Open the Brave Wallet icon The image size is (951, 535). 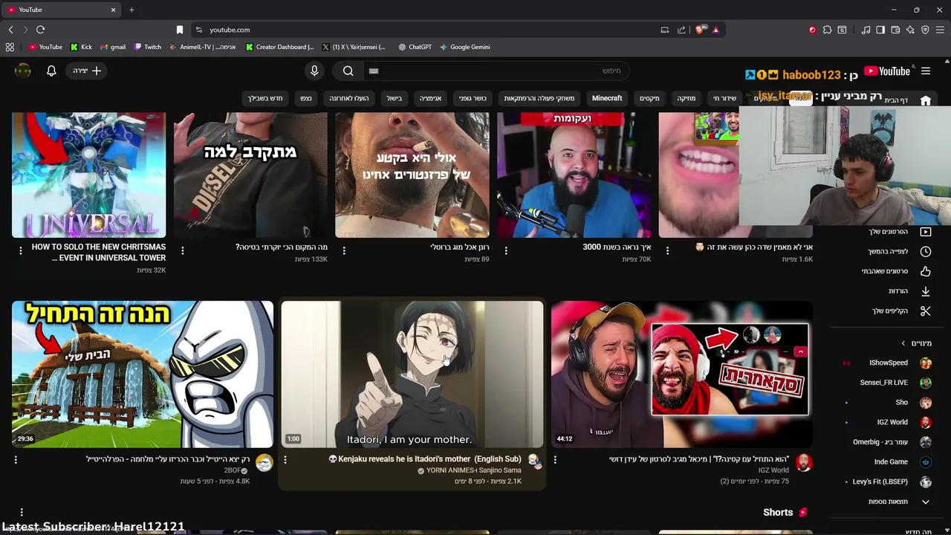point(895,30)
